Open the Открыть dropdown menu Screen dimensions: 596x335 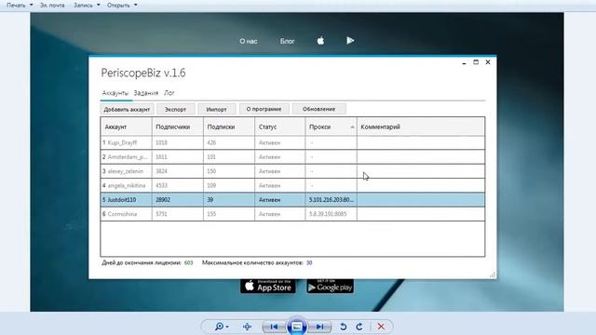pyautogui.click(x=122, y=6)
